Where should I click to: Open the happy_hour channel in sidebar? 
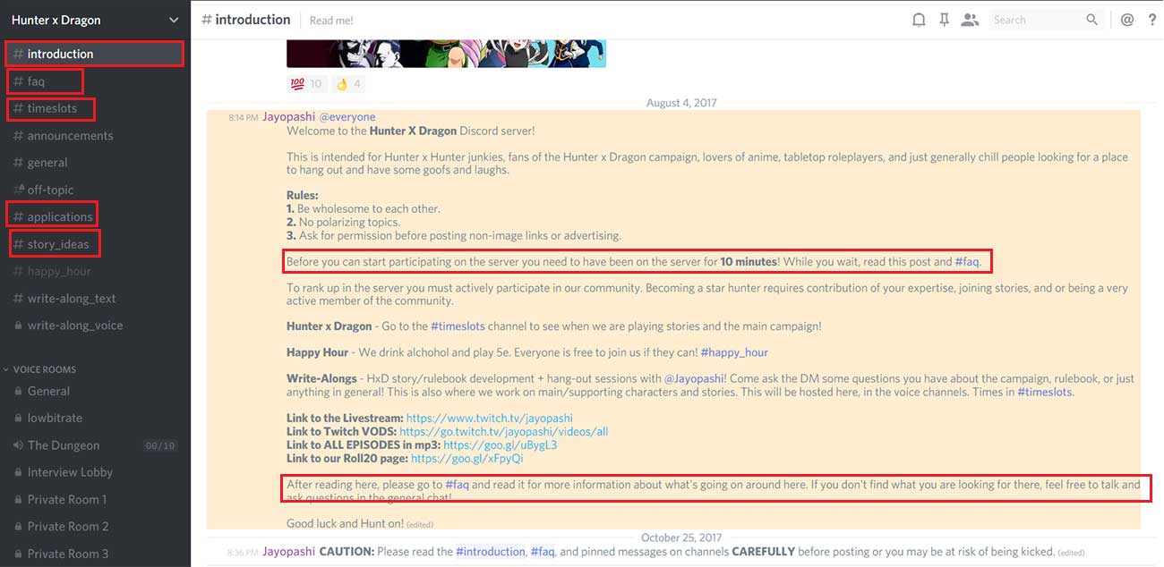[95, 271]
